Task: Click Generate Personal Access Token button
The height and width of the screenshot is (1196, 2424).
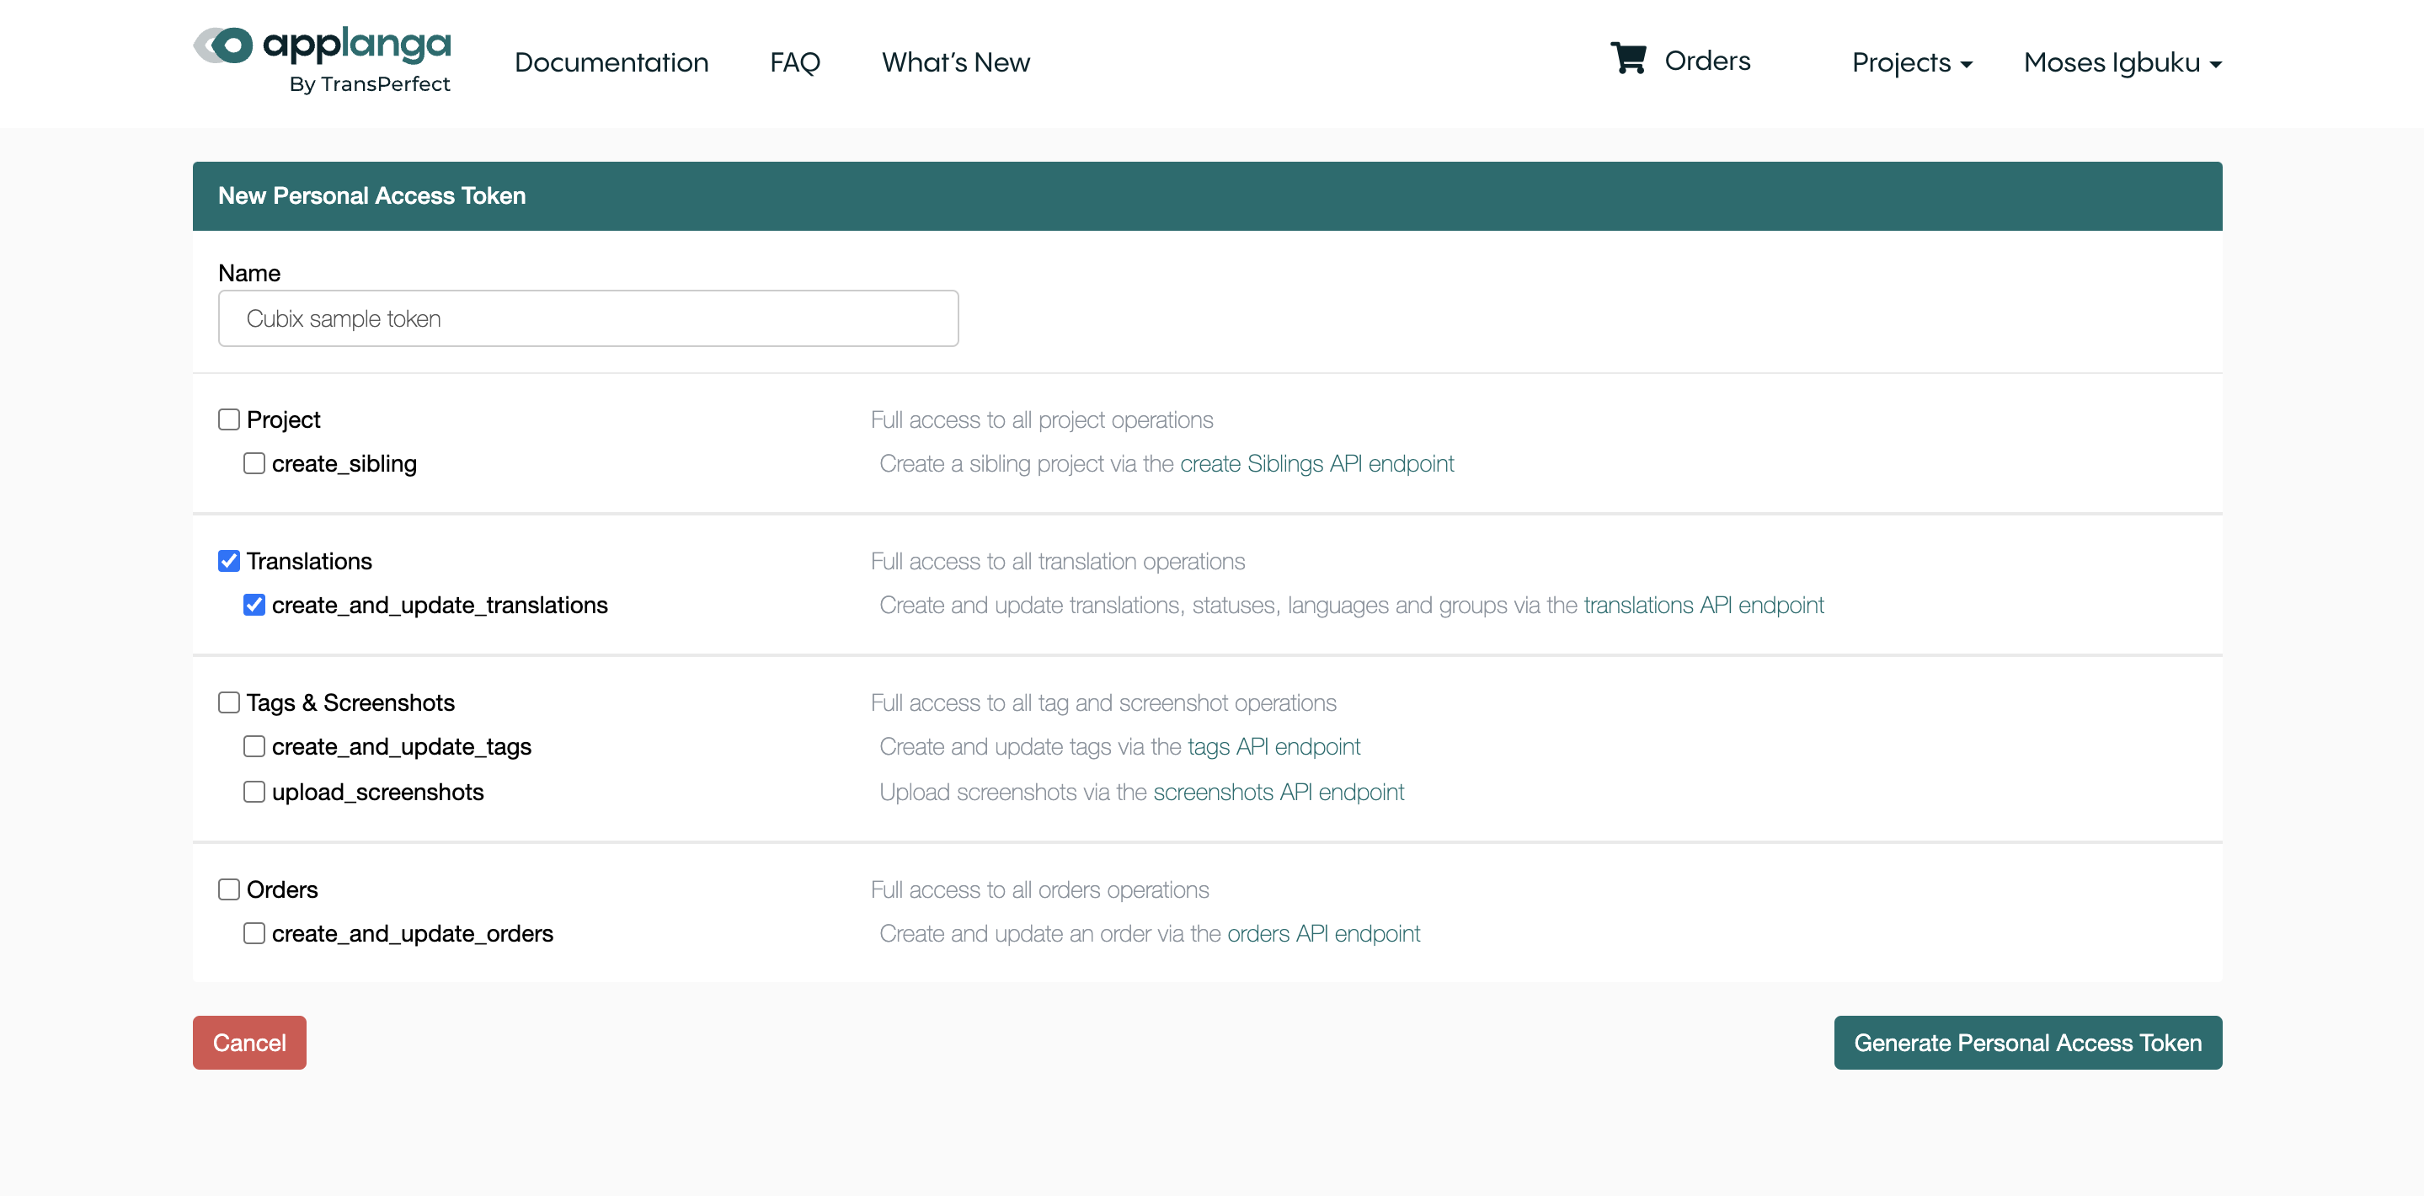Action: tap(2028, 1042)
